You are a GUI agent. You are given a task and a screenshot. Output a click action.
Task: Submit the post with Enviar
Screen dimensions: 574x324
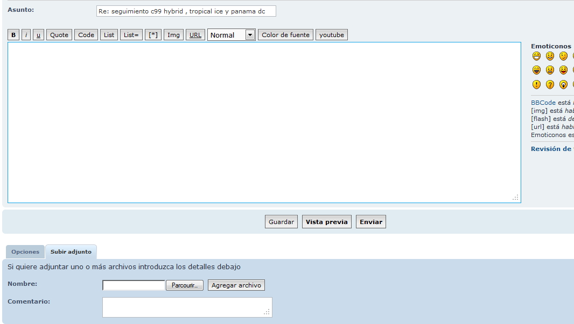tap(371, 222)
